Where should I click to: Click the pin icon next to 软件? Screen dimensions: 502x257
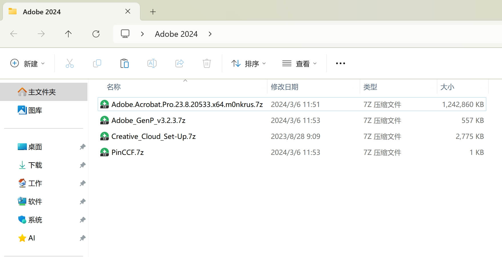click(x=83, y=202)
